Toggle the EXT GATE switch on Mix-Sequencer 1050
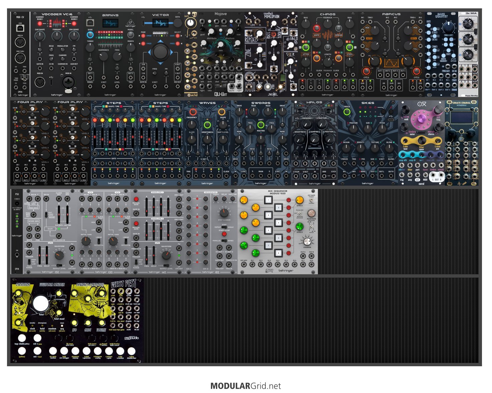Image resolution: width=492 pixels, height=393 pixels. (x=311, y=200)
